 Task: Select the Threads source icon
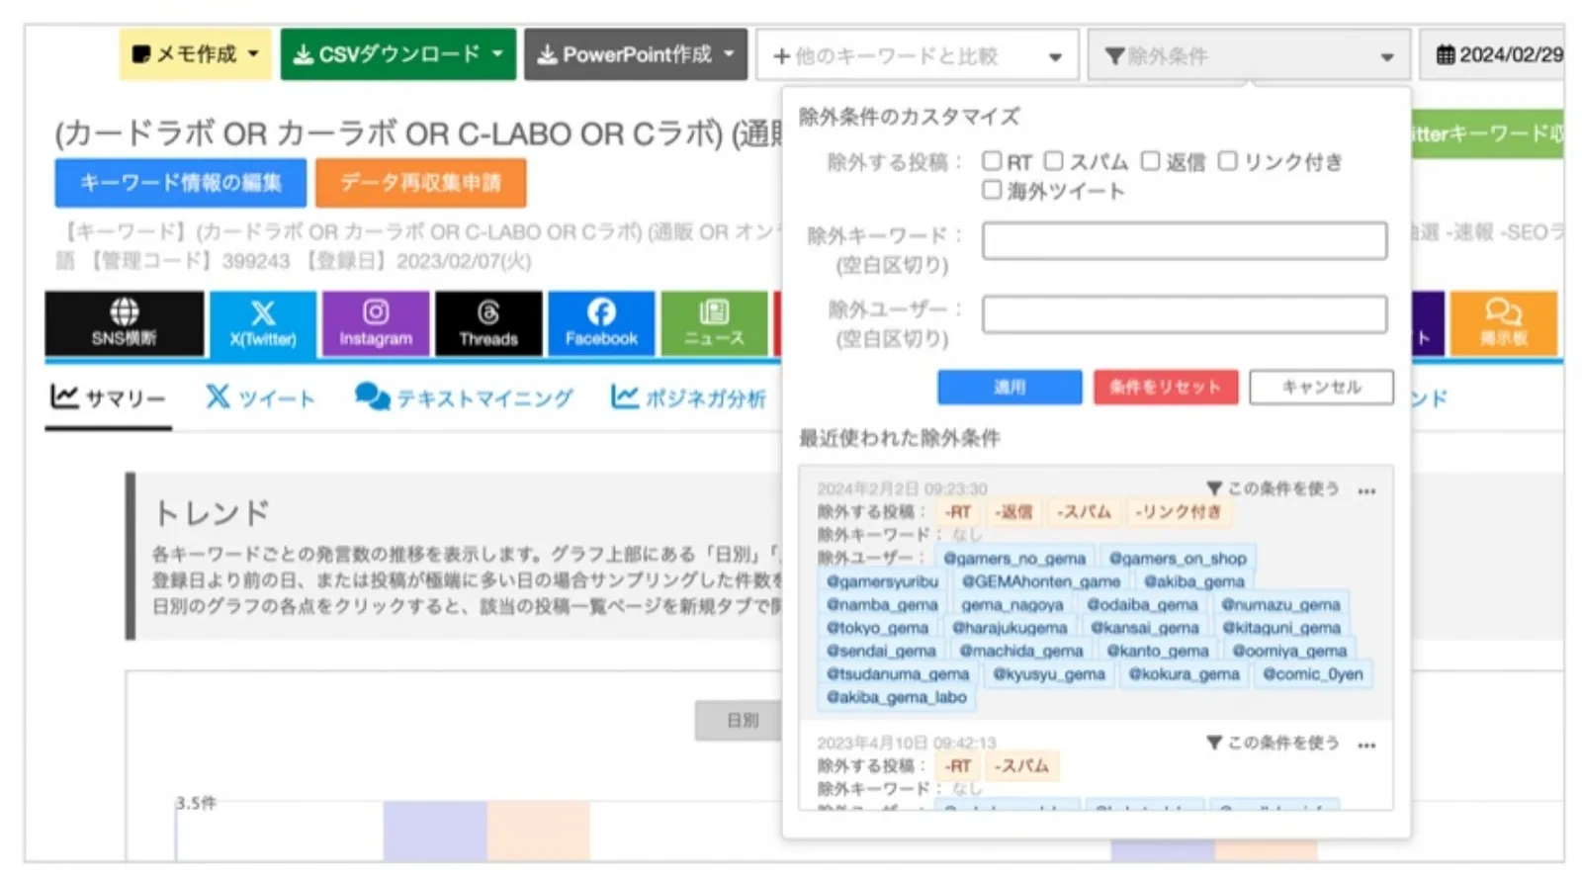coord(488,323)
